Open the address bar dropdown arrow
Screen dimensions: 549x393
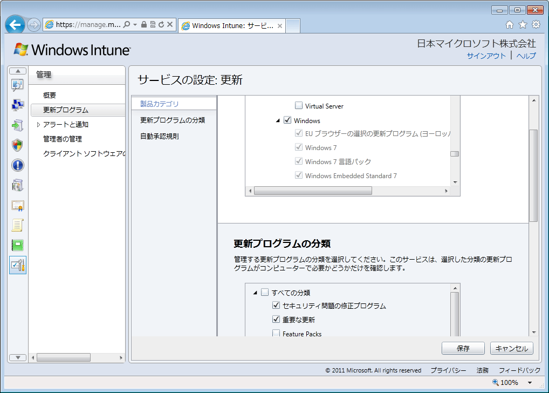point(135,24)
